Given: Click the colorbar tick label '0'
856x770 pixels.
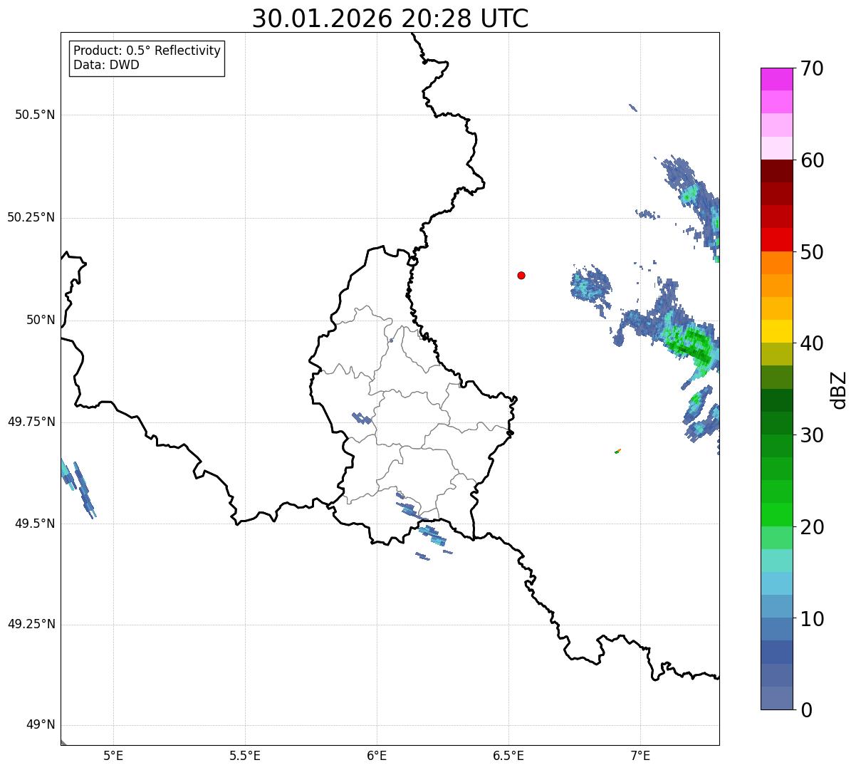Looking at the screenshot, I should coord(805,710).
